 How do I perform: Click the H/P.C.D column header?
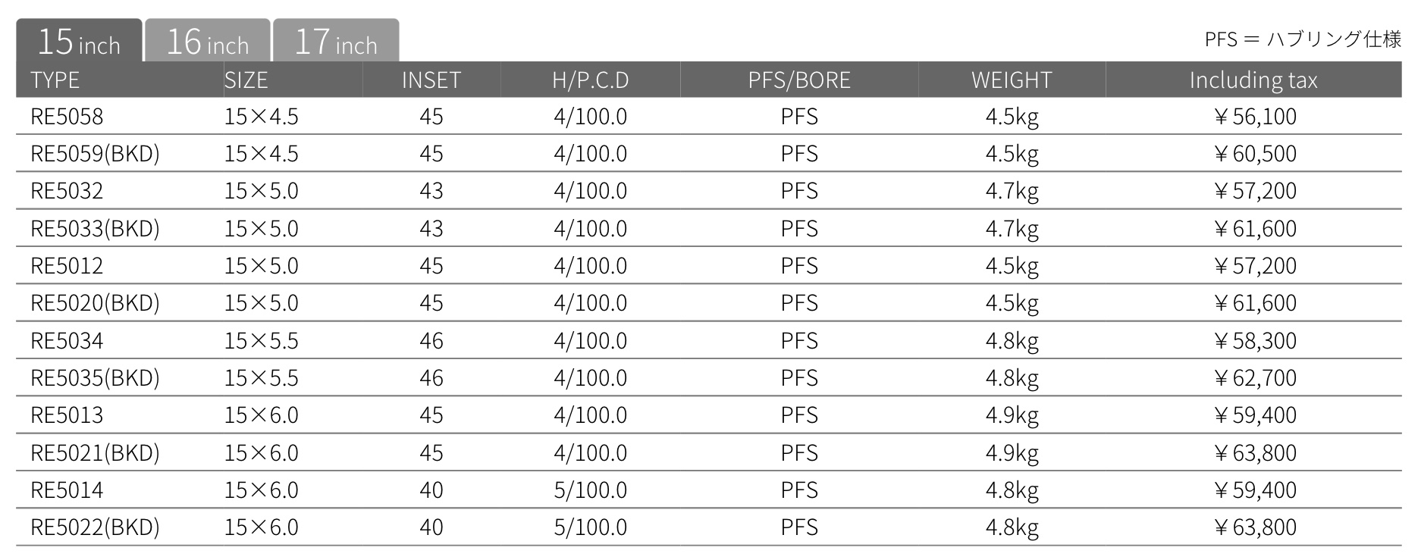coord(591,80)
